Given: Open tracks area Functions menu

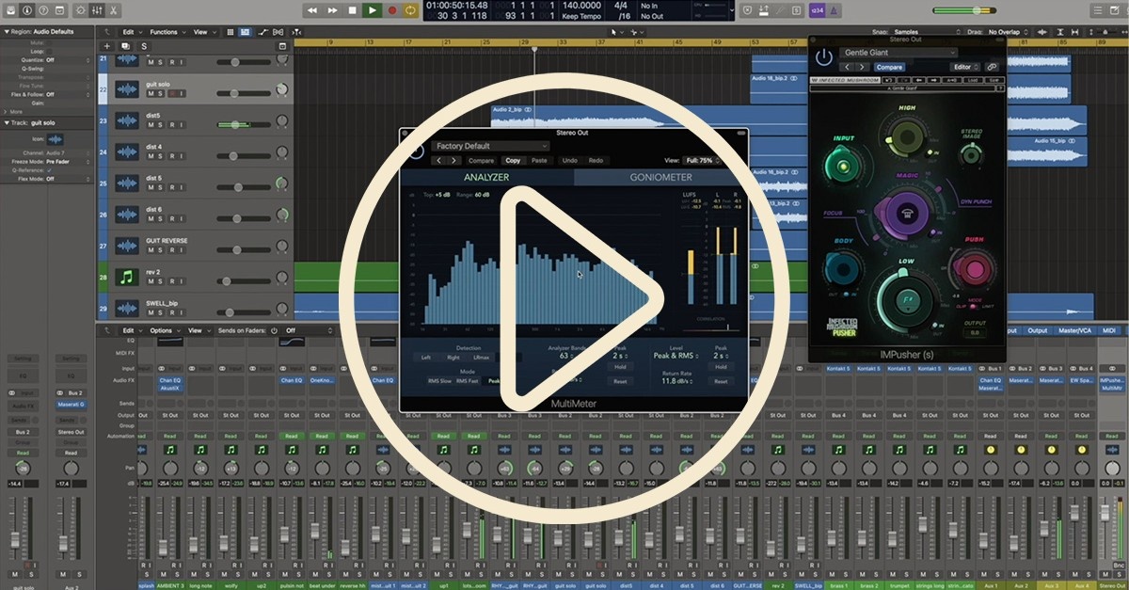Looking at the screenshot, I should (167, 31).
